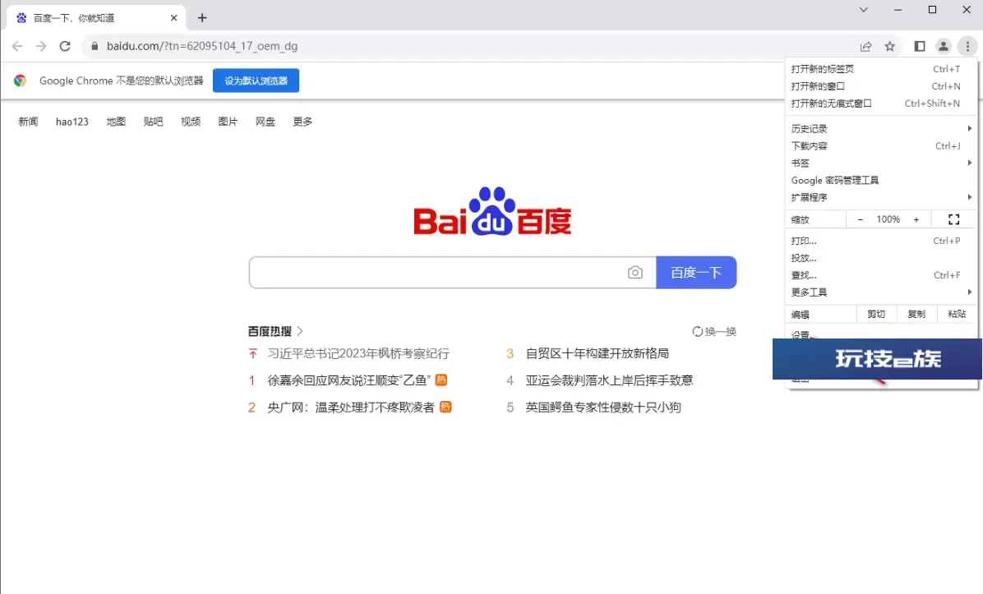
Task: Select the 百度一下，你就知道 tab
Action: click(x=96, y=17)
